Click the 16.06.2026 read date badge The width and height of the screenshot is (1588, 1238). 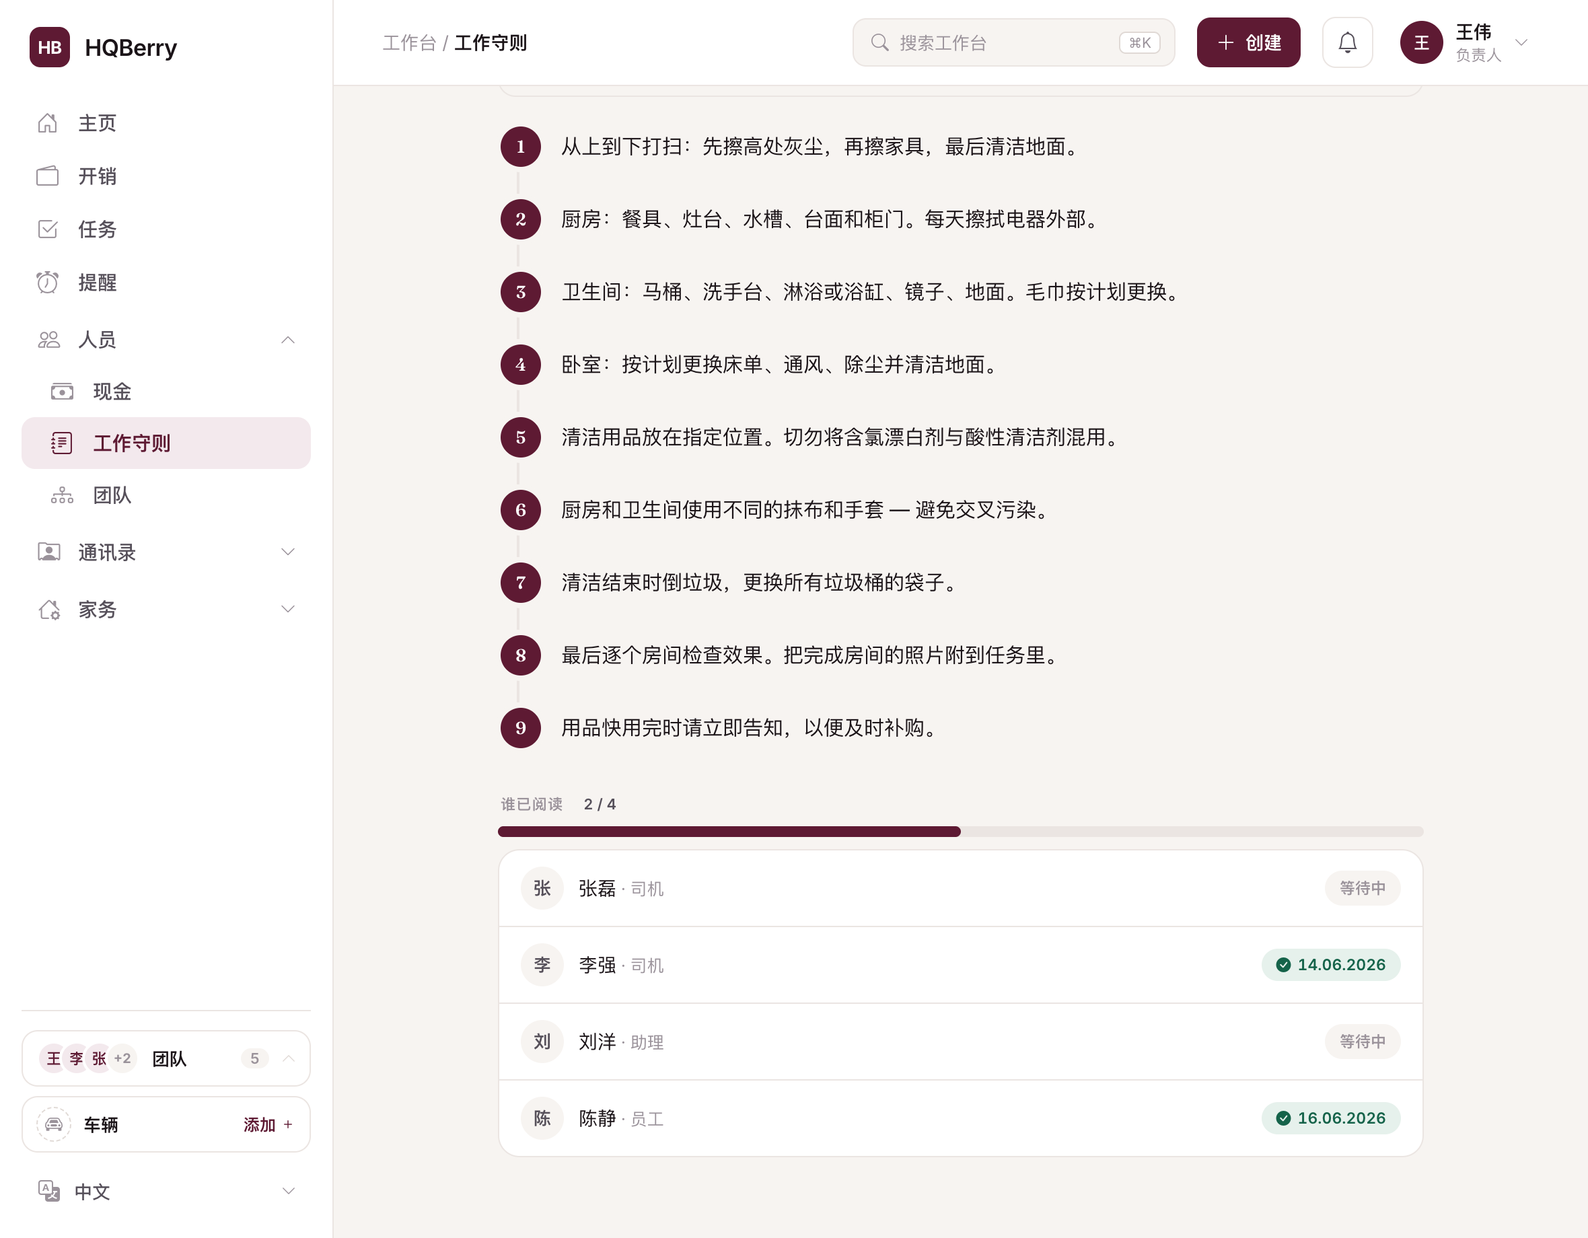point(1330,1118)
